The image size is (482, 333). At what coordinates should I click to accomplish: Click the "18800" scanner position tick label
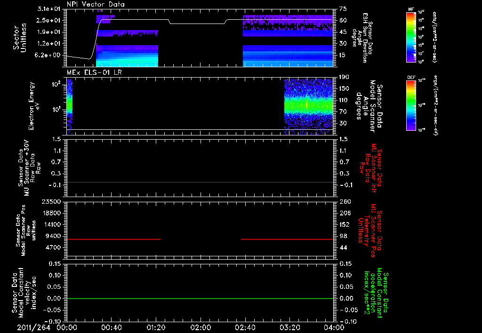coord(51,213)
